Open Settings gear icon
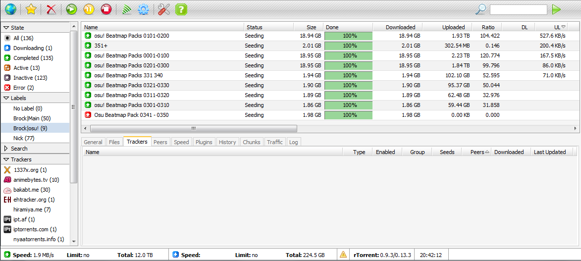Screen dimensions: 581x261 143,9
